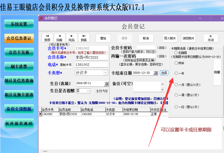Pick 一日 (默认1天) term option
Viewport: 224px width, 153px height.
(x=176, y=107)
